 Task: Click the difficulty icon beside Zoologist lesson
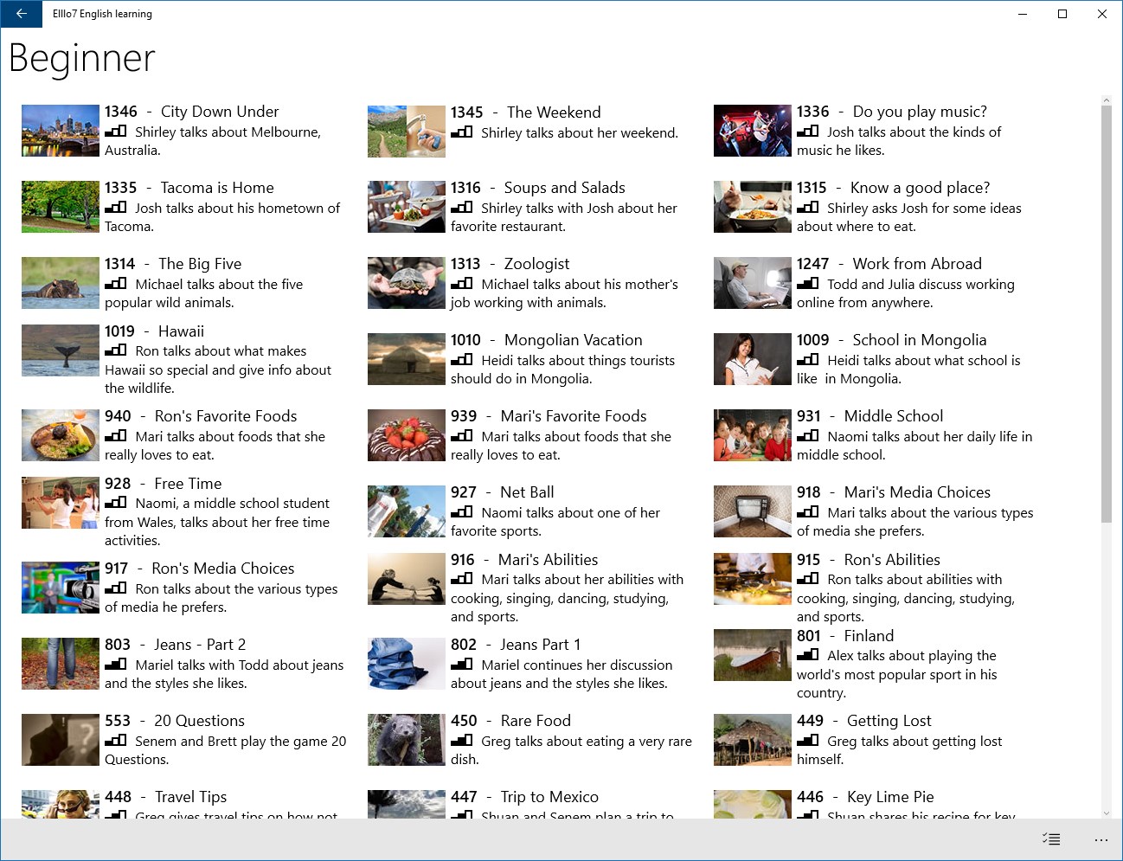pos(463,284)
